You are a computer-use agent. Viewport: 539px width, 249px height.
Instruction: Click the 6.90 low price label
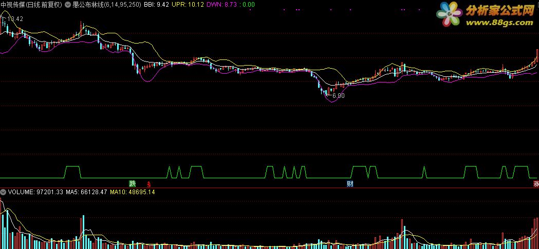click(338, 96)
